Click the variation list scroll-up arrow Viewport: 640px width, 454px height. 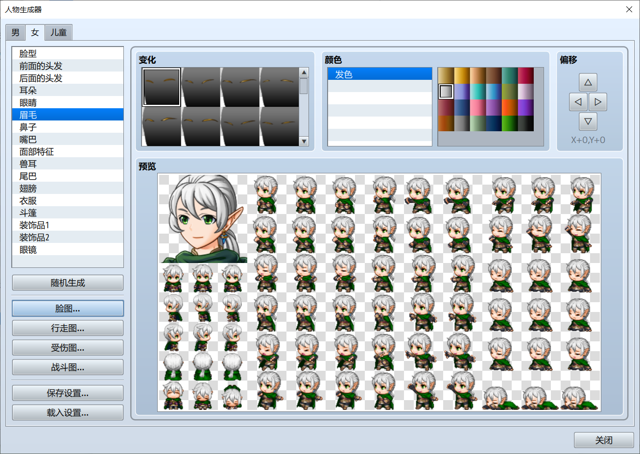304,72
